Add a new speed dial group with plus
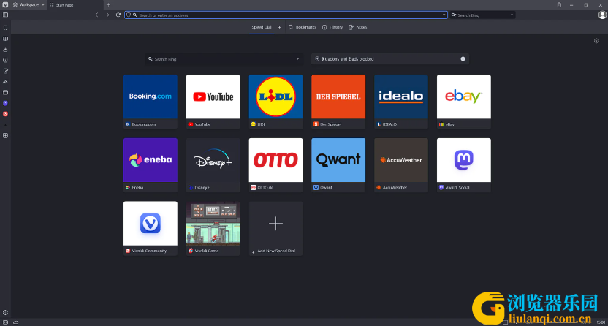The height and width of the screenshot is (326, 608). [280, 27]
